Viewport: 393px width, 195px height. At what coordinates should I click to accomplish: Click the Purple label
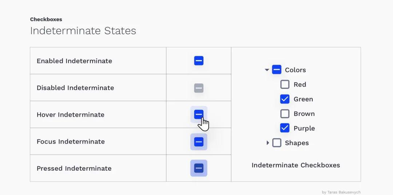304,128
